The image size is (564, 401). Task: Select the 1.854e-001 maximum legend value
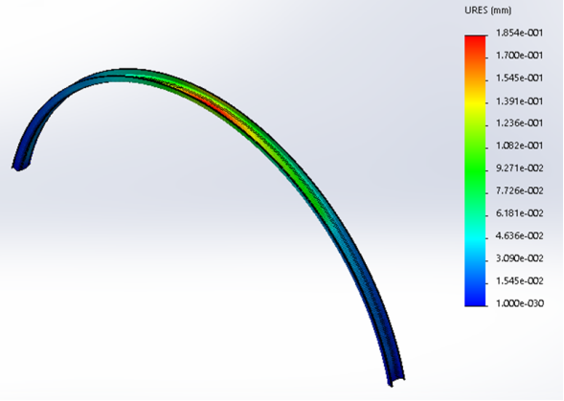(519, 33)
